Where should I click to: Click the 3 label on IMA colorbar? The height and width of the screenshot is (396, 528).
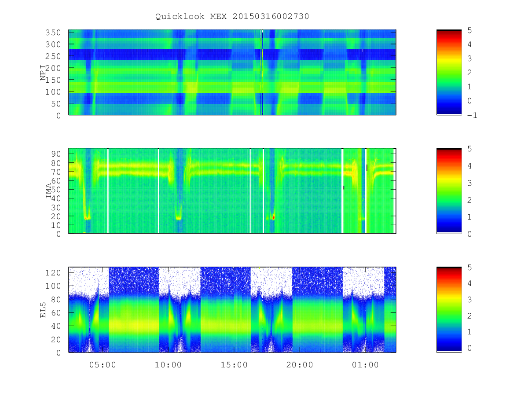(470, 183)
